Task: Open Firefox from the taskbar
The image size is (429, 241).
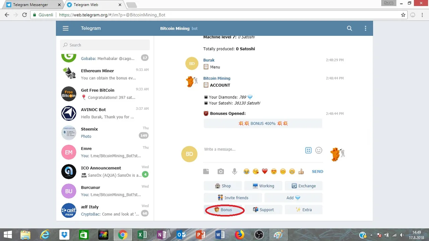Action: coord(240,235)
